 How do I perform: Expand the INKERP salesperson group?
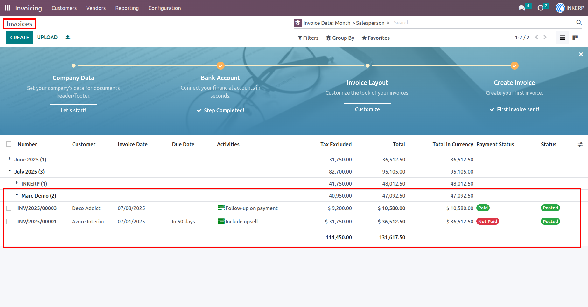click(17, 183)
